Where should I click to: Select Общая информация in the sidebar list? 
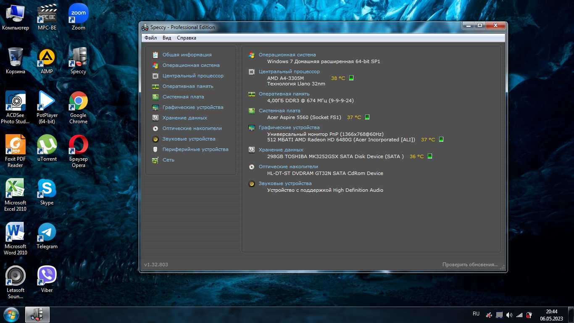187,55
